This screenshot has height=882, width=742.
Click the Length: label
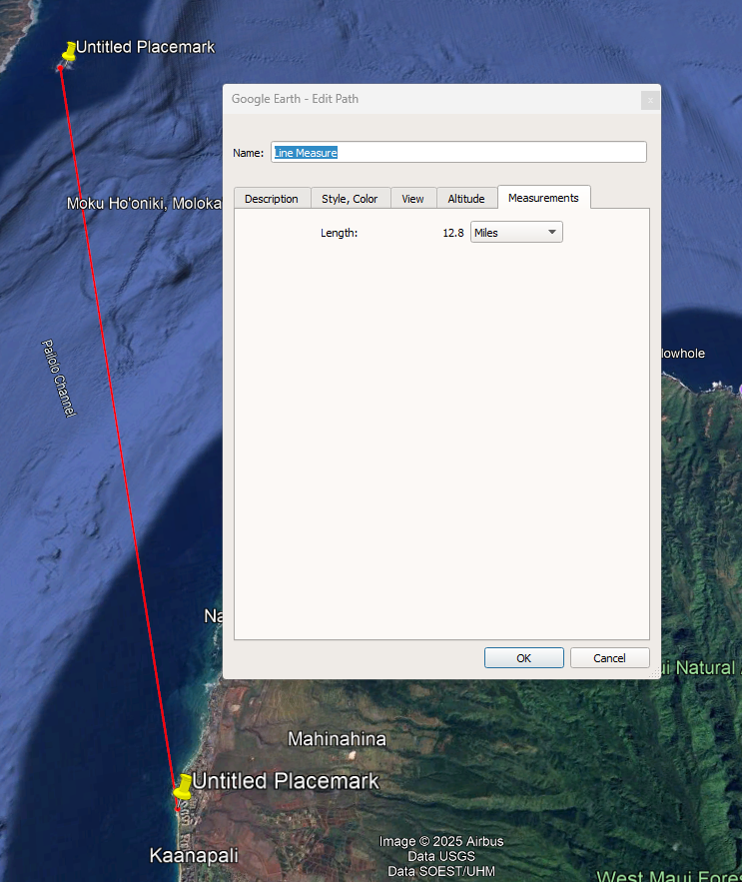click(x=340, y=233)
